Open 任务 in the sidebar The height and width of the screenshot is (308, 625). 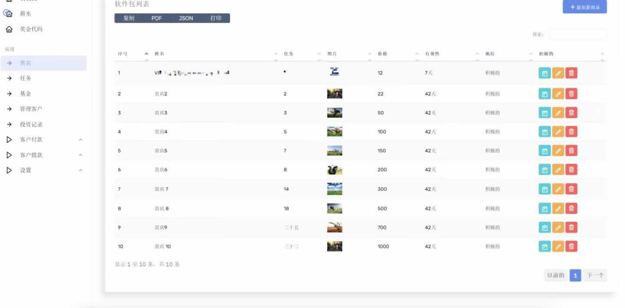point(26,78)
